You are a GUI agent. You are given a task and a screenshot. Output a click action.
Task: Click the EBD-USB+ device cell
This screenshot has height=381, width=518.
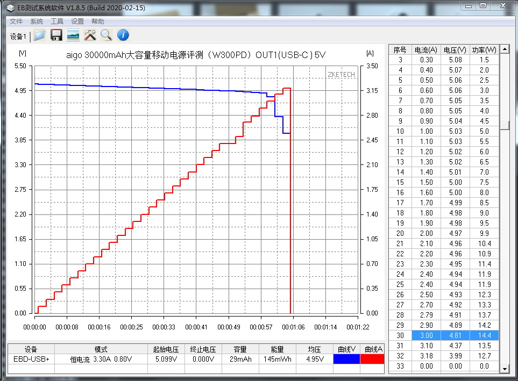(x=31, y=359)
